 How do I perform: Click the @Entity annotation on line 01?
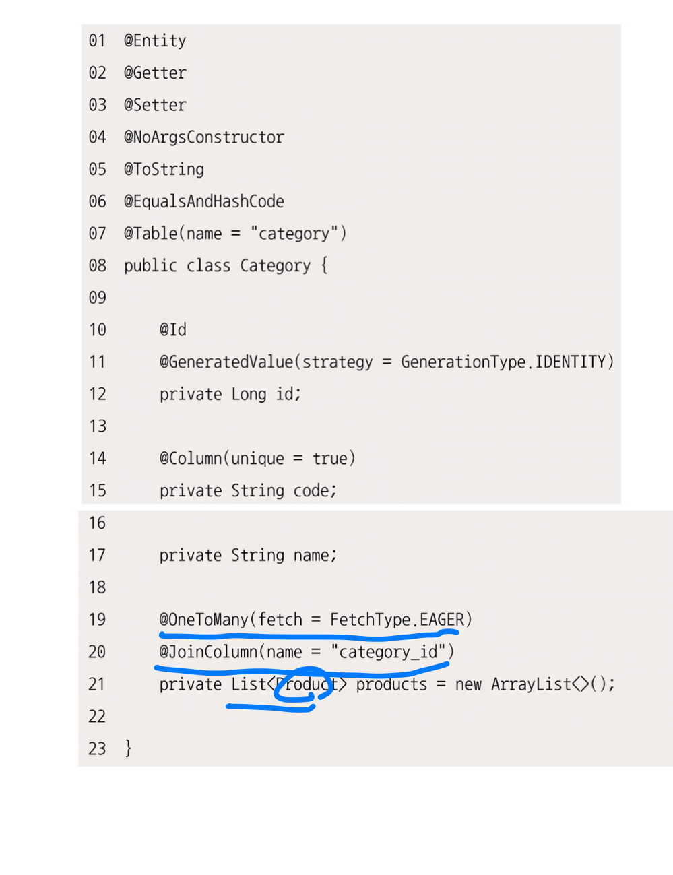click(155, 41)
